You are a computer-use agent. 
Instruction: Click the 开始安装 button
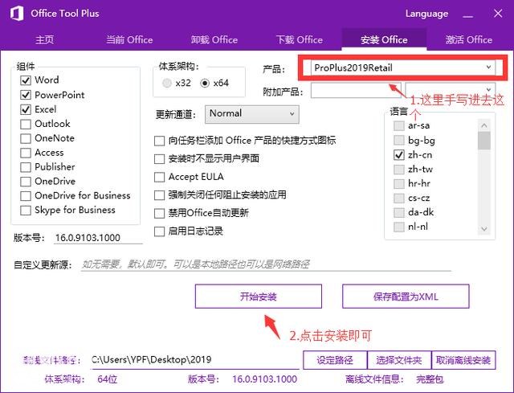click(259, 297)
